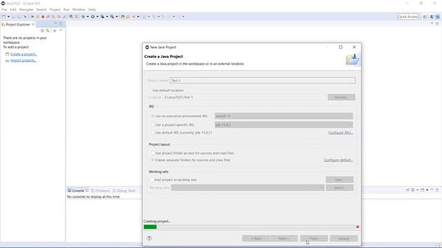The image size is (442, 248).
Task: Select Use a project specific JRE radio
Action: click(153, 125)
